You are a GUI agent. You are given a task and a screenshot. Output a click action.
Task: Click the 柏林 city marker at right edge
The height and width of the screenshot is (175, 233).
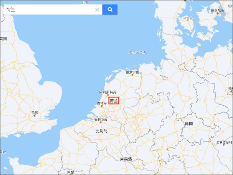click(x=231, y=92)
